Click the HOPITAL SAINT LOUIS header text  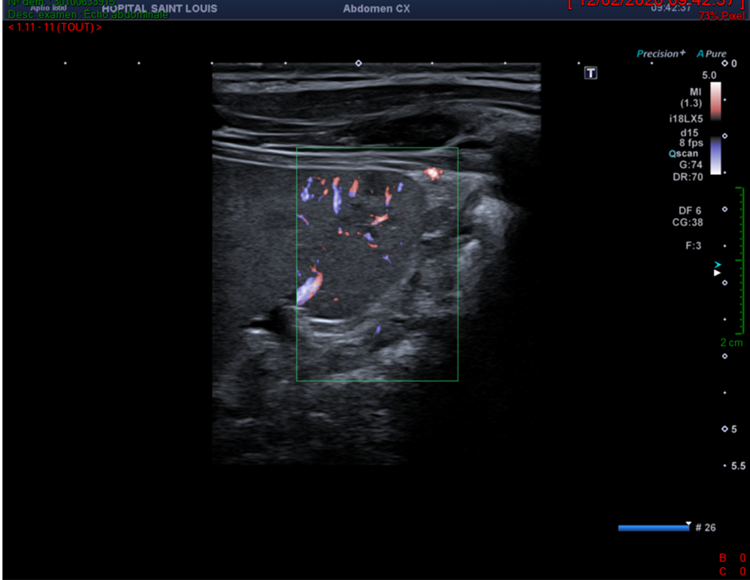point(159,8)
